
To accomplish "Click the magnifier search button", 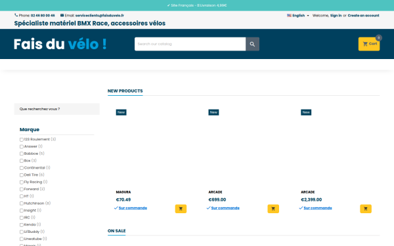I will (x=252, y=44).
